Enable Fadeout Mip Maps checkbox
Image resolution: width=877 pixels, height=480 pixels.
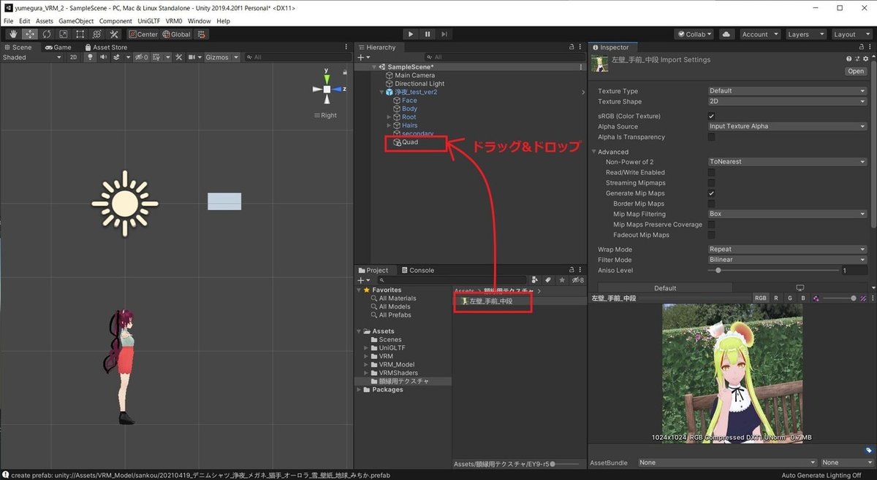[x=711, y=235]
